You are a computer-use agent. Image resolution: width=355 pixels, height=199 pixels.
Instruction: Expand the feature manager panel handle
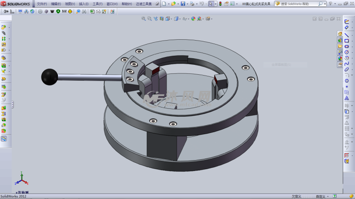[13, 104]
